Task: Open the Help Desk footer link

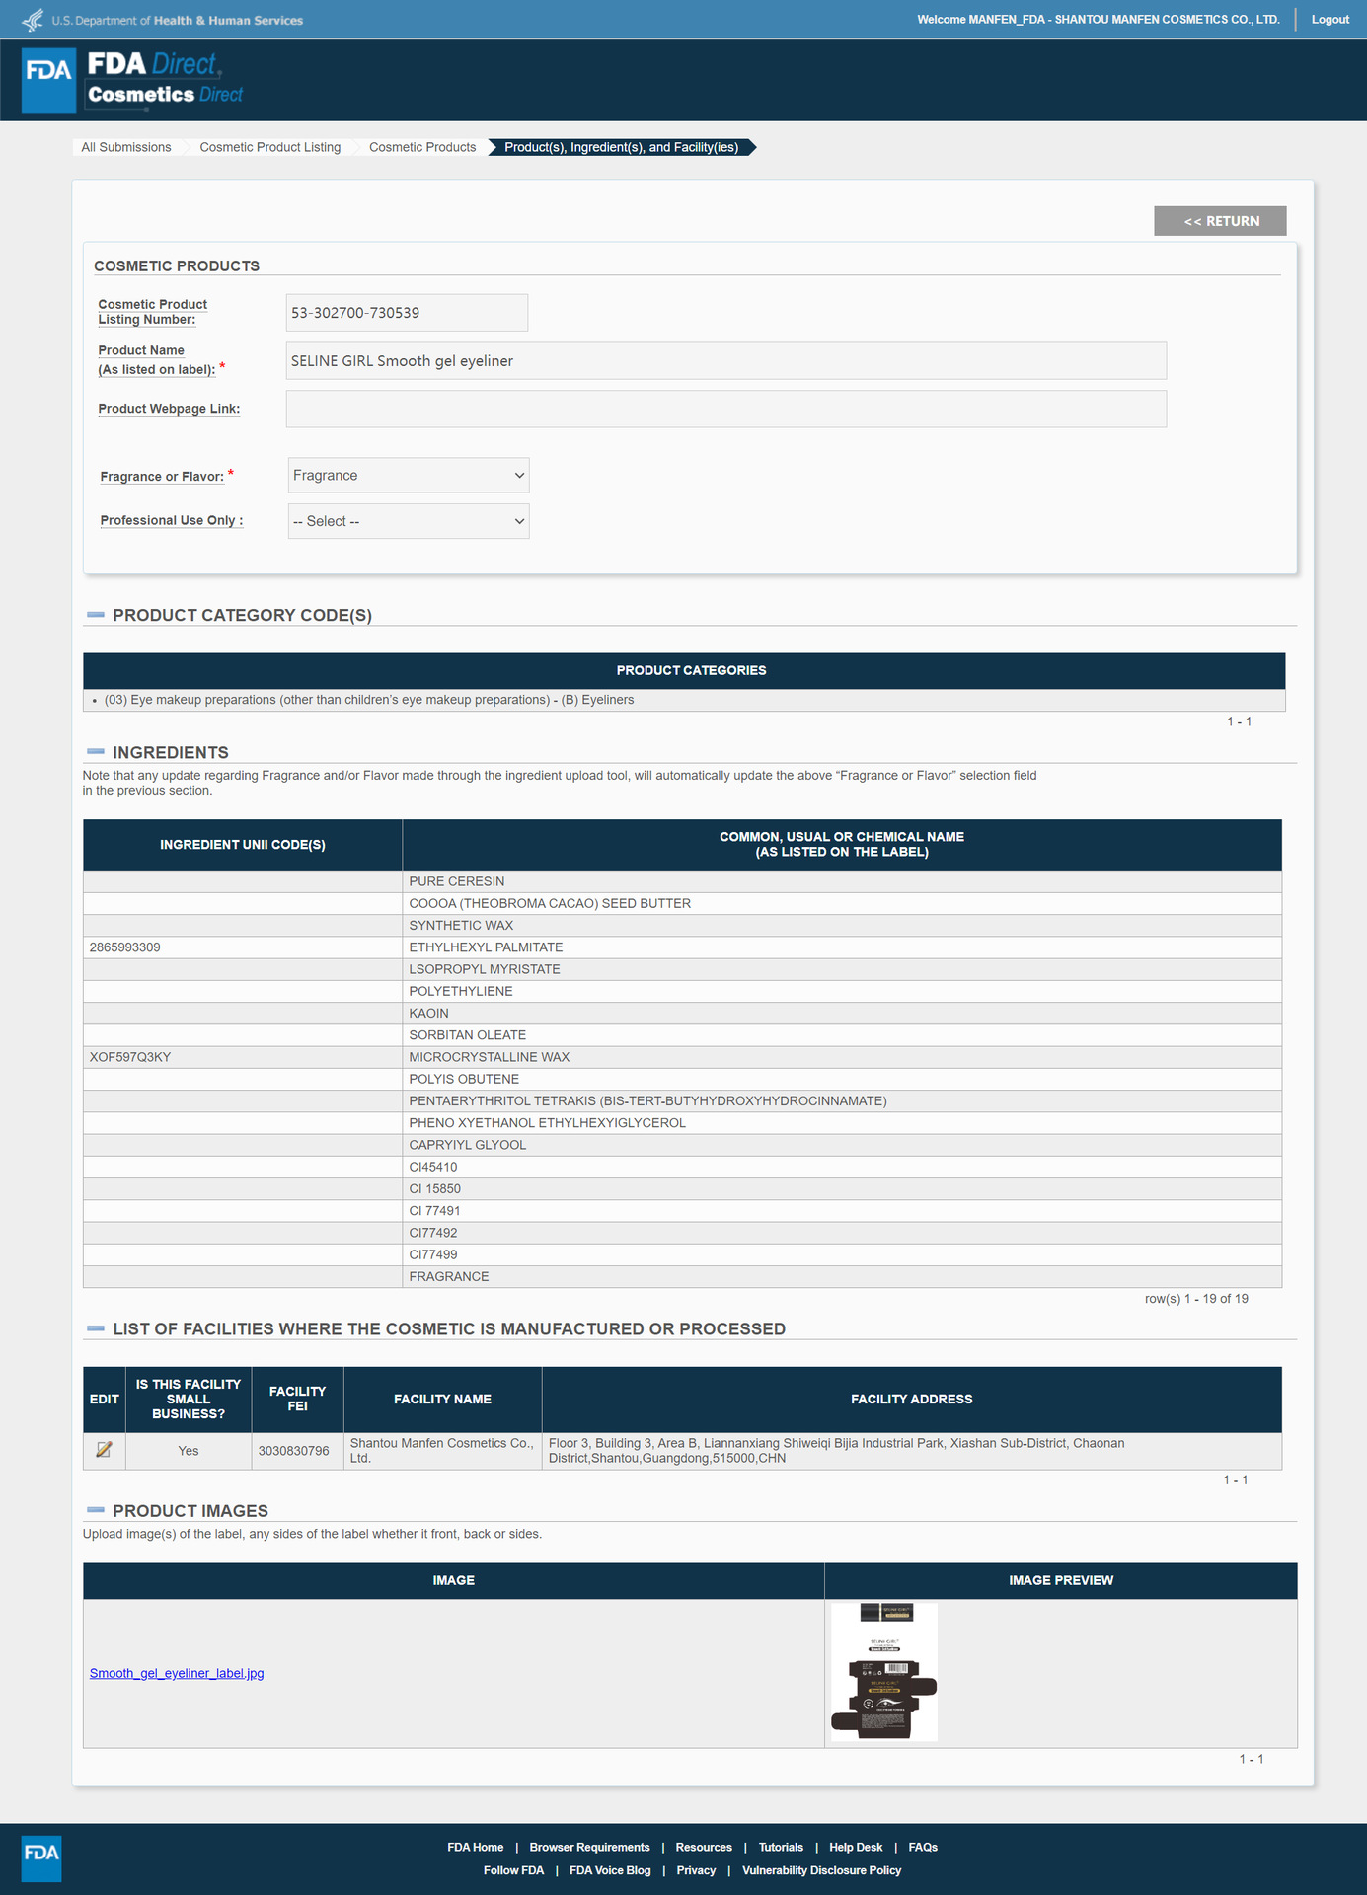Action: [856, 1847]
